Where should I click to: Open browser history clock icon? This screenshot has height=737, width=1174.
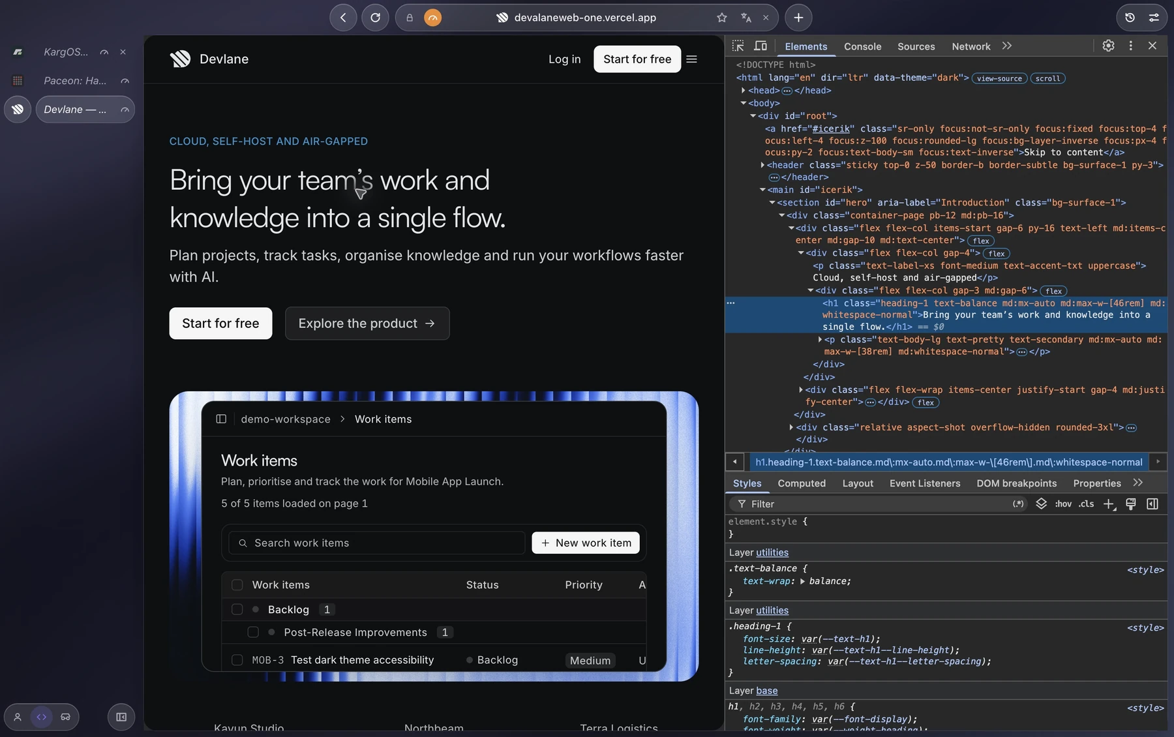tap(1130, 18)
